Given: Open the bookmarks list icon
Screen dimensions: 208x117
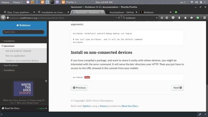Looking at the screenshot, I should coord(167,18).
